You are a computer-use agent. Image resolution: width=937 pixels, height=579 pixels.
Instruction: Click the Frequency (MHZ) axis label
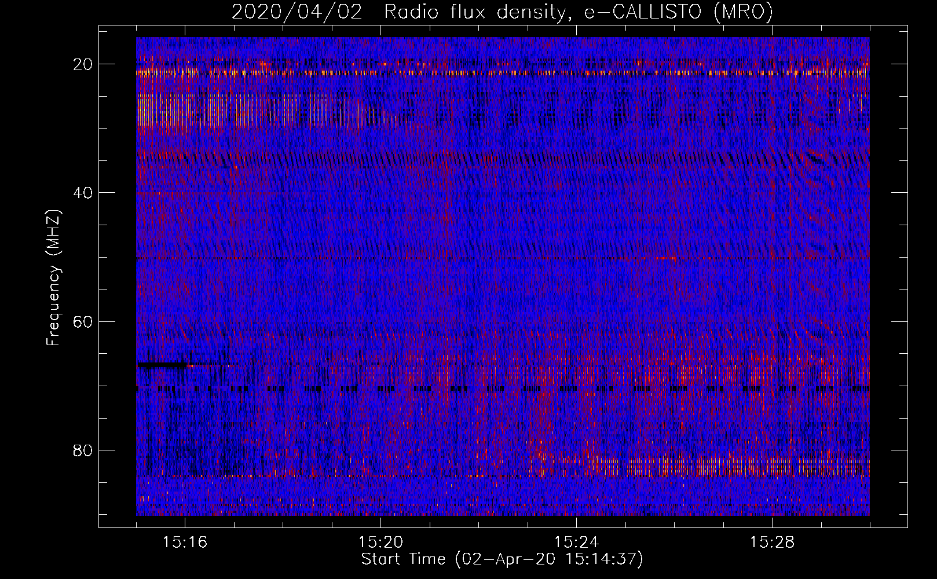tap(53, 278)
